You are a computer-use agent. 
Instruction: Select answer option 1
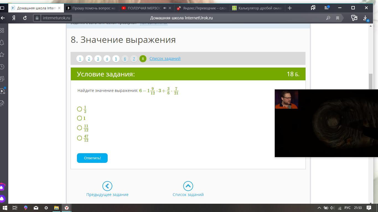click(79, 118)
